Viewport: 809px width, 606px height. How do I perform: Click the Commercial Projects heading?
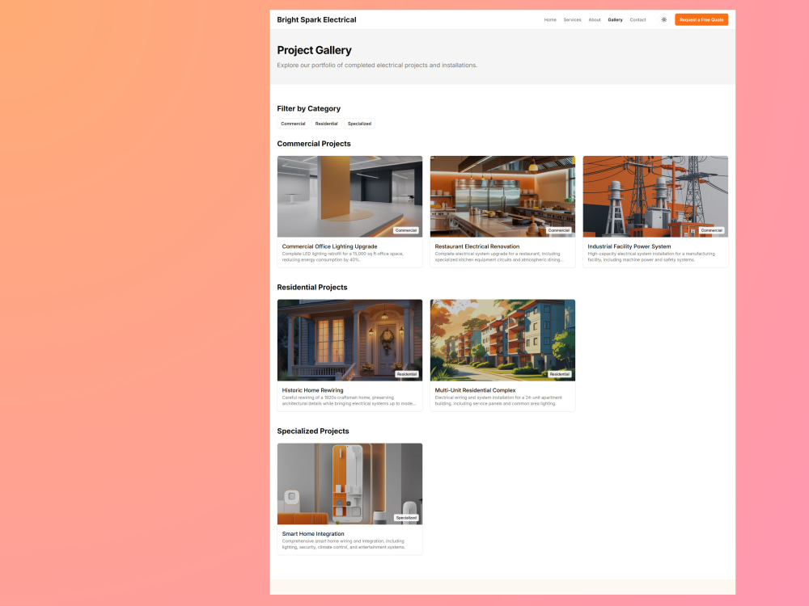coord(314,144)
